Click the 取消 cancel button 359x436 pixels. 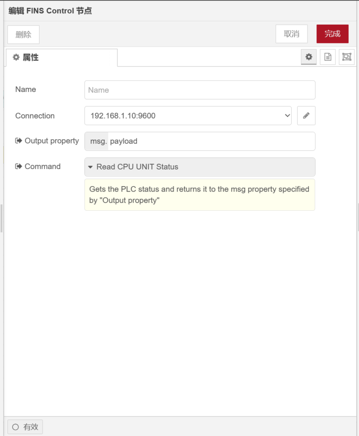[x=291, y=34]
